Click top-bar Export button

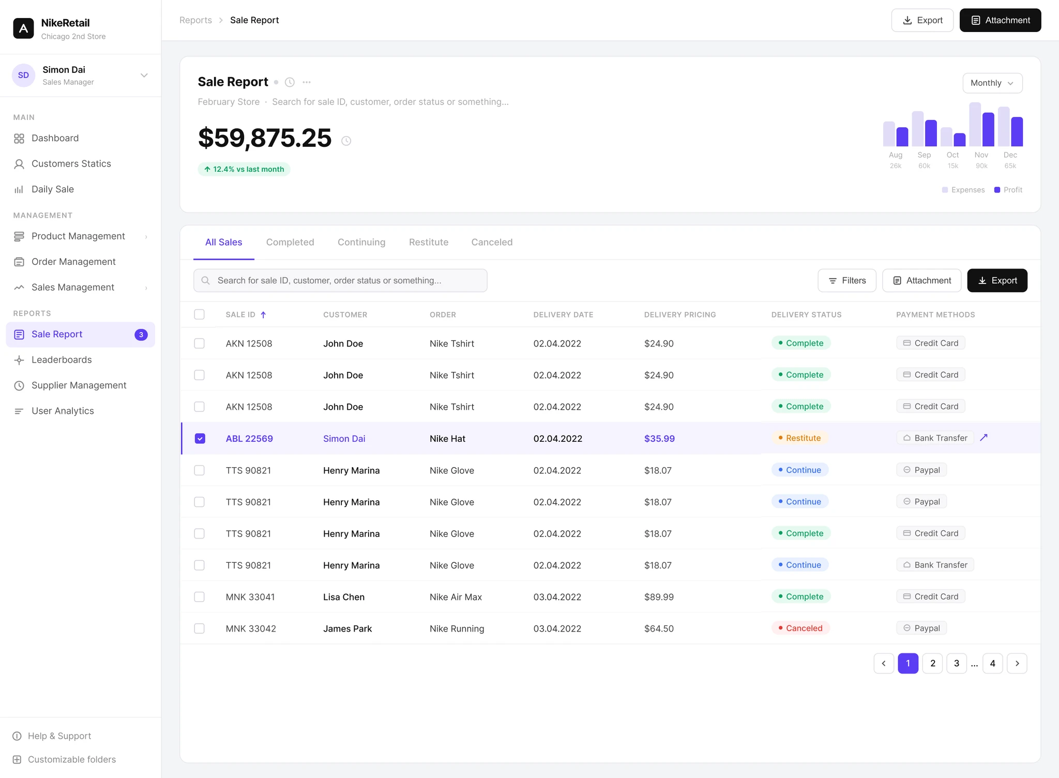pos(922,20)
